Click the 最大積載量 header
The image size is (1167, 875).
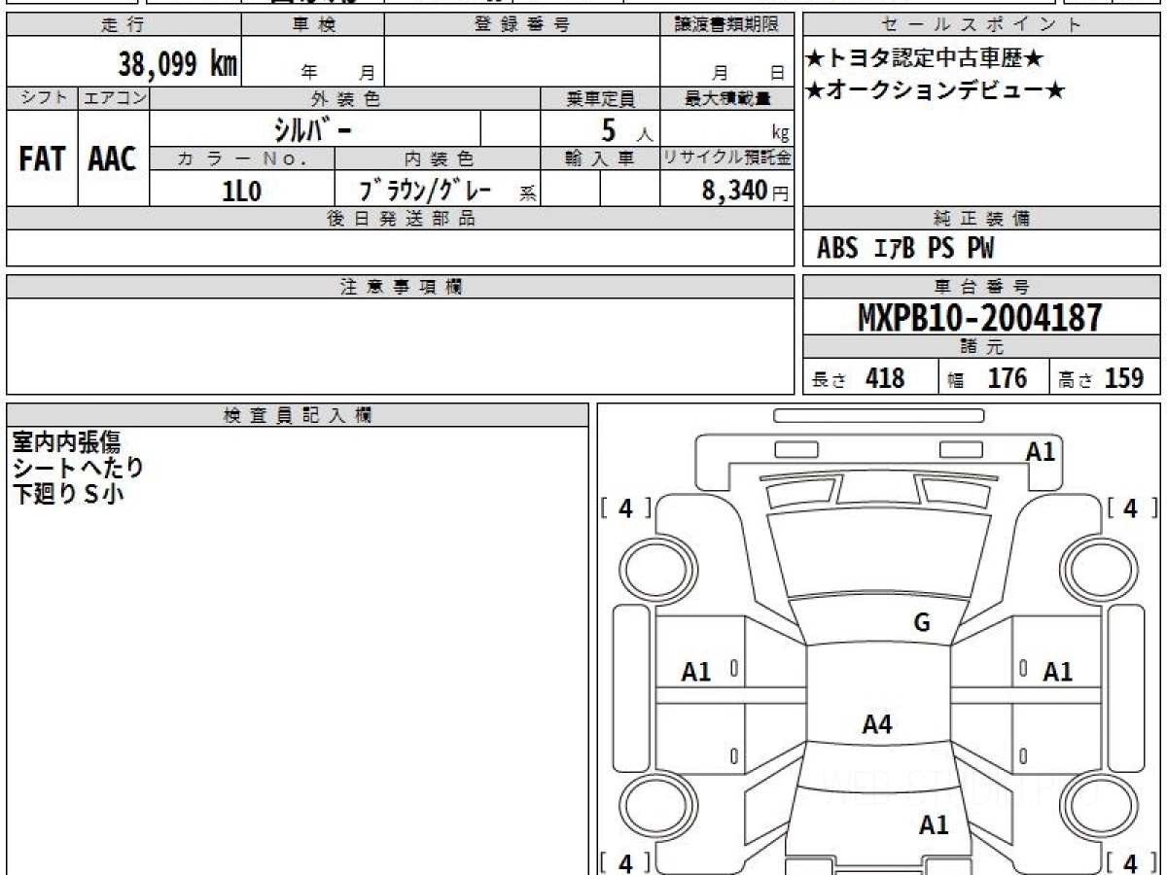[x=726, y=98]
